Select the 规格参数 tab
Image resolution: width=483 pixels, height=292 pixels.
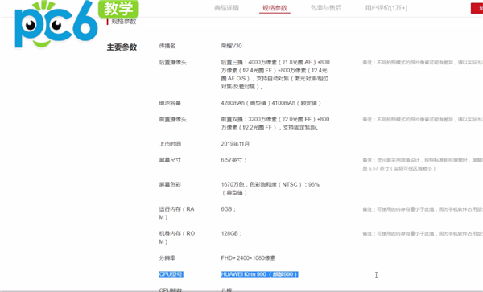point(275,8)
